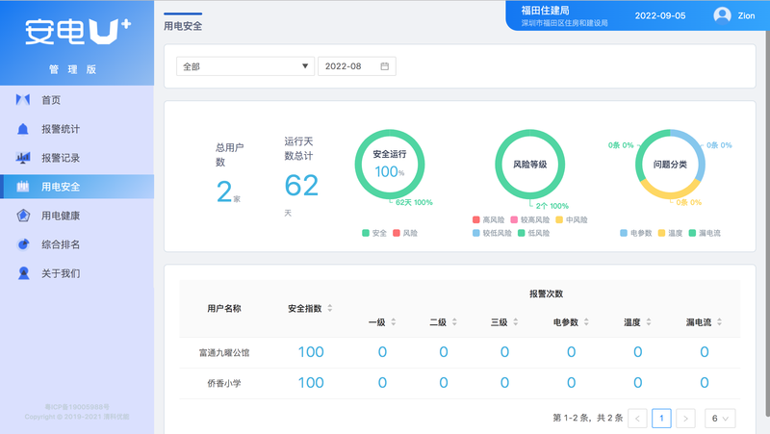Click the calendar icon in date field
770x434 pixels.
(x=384, y=66)
